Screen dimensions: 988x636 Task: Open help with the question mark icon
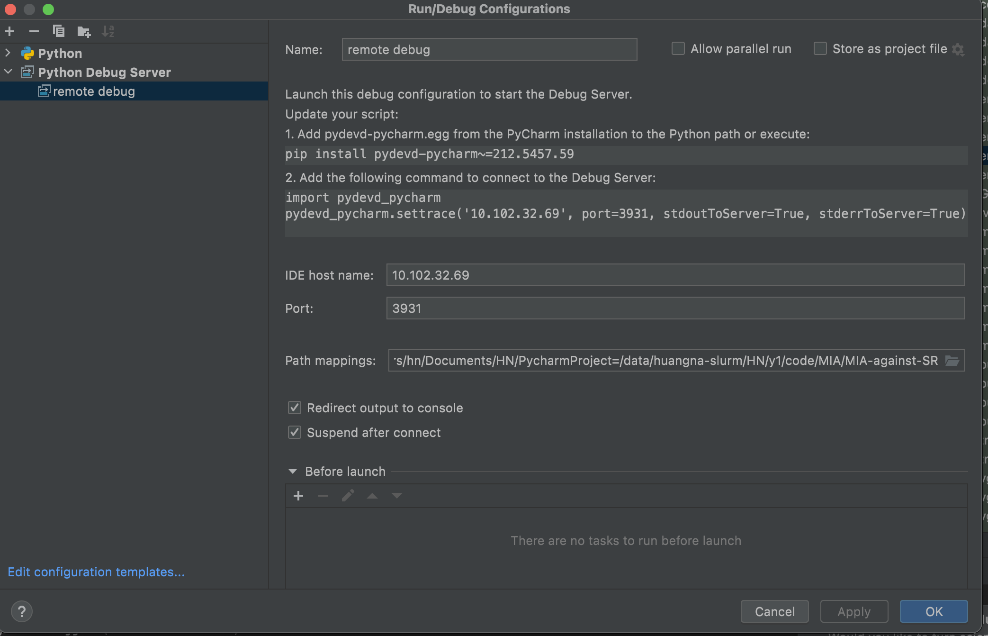pyautogui.click(x=22, y=611)
